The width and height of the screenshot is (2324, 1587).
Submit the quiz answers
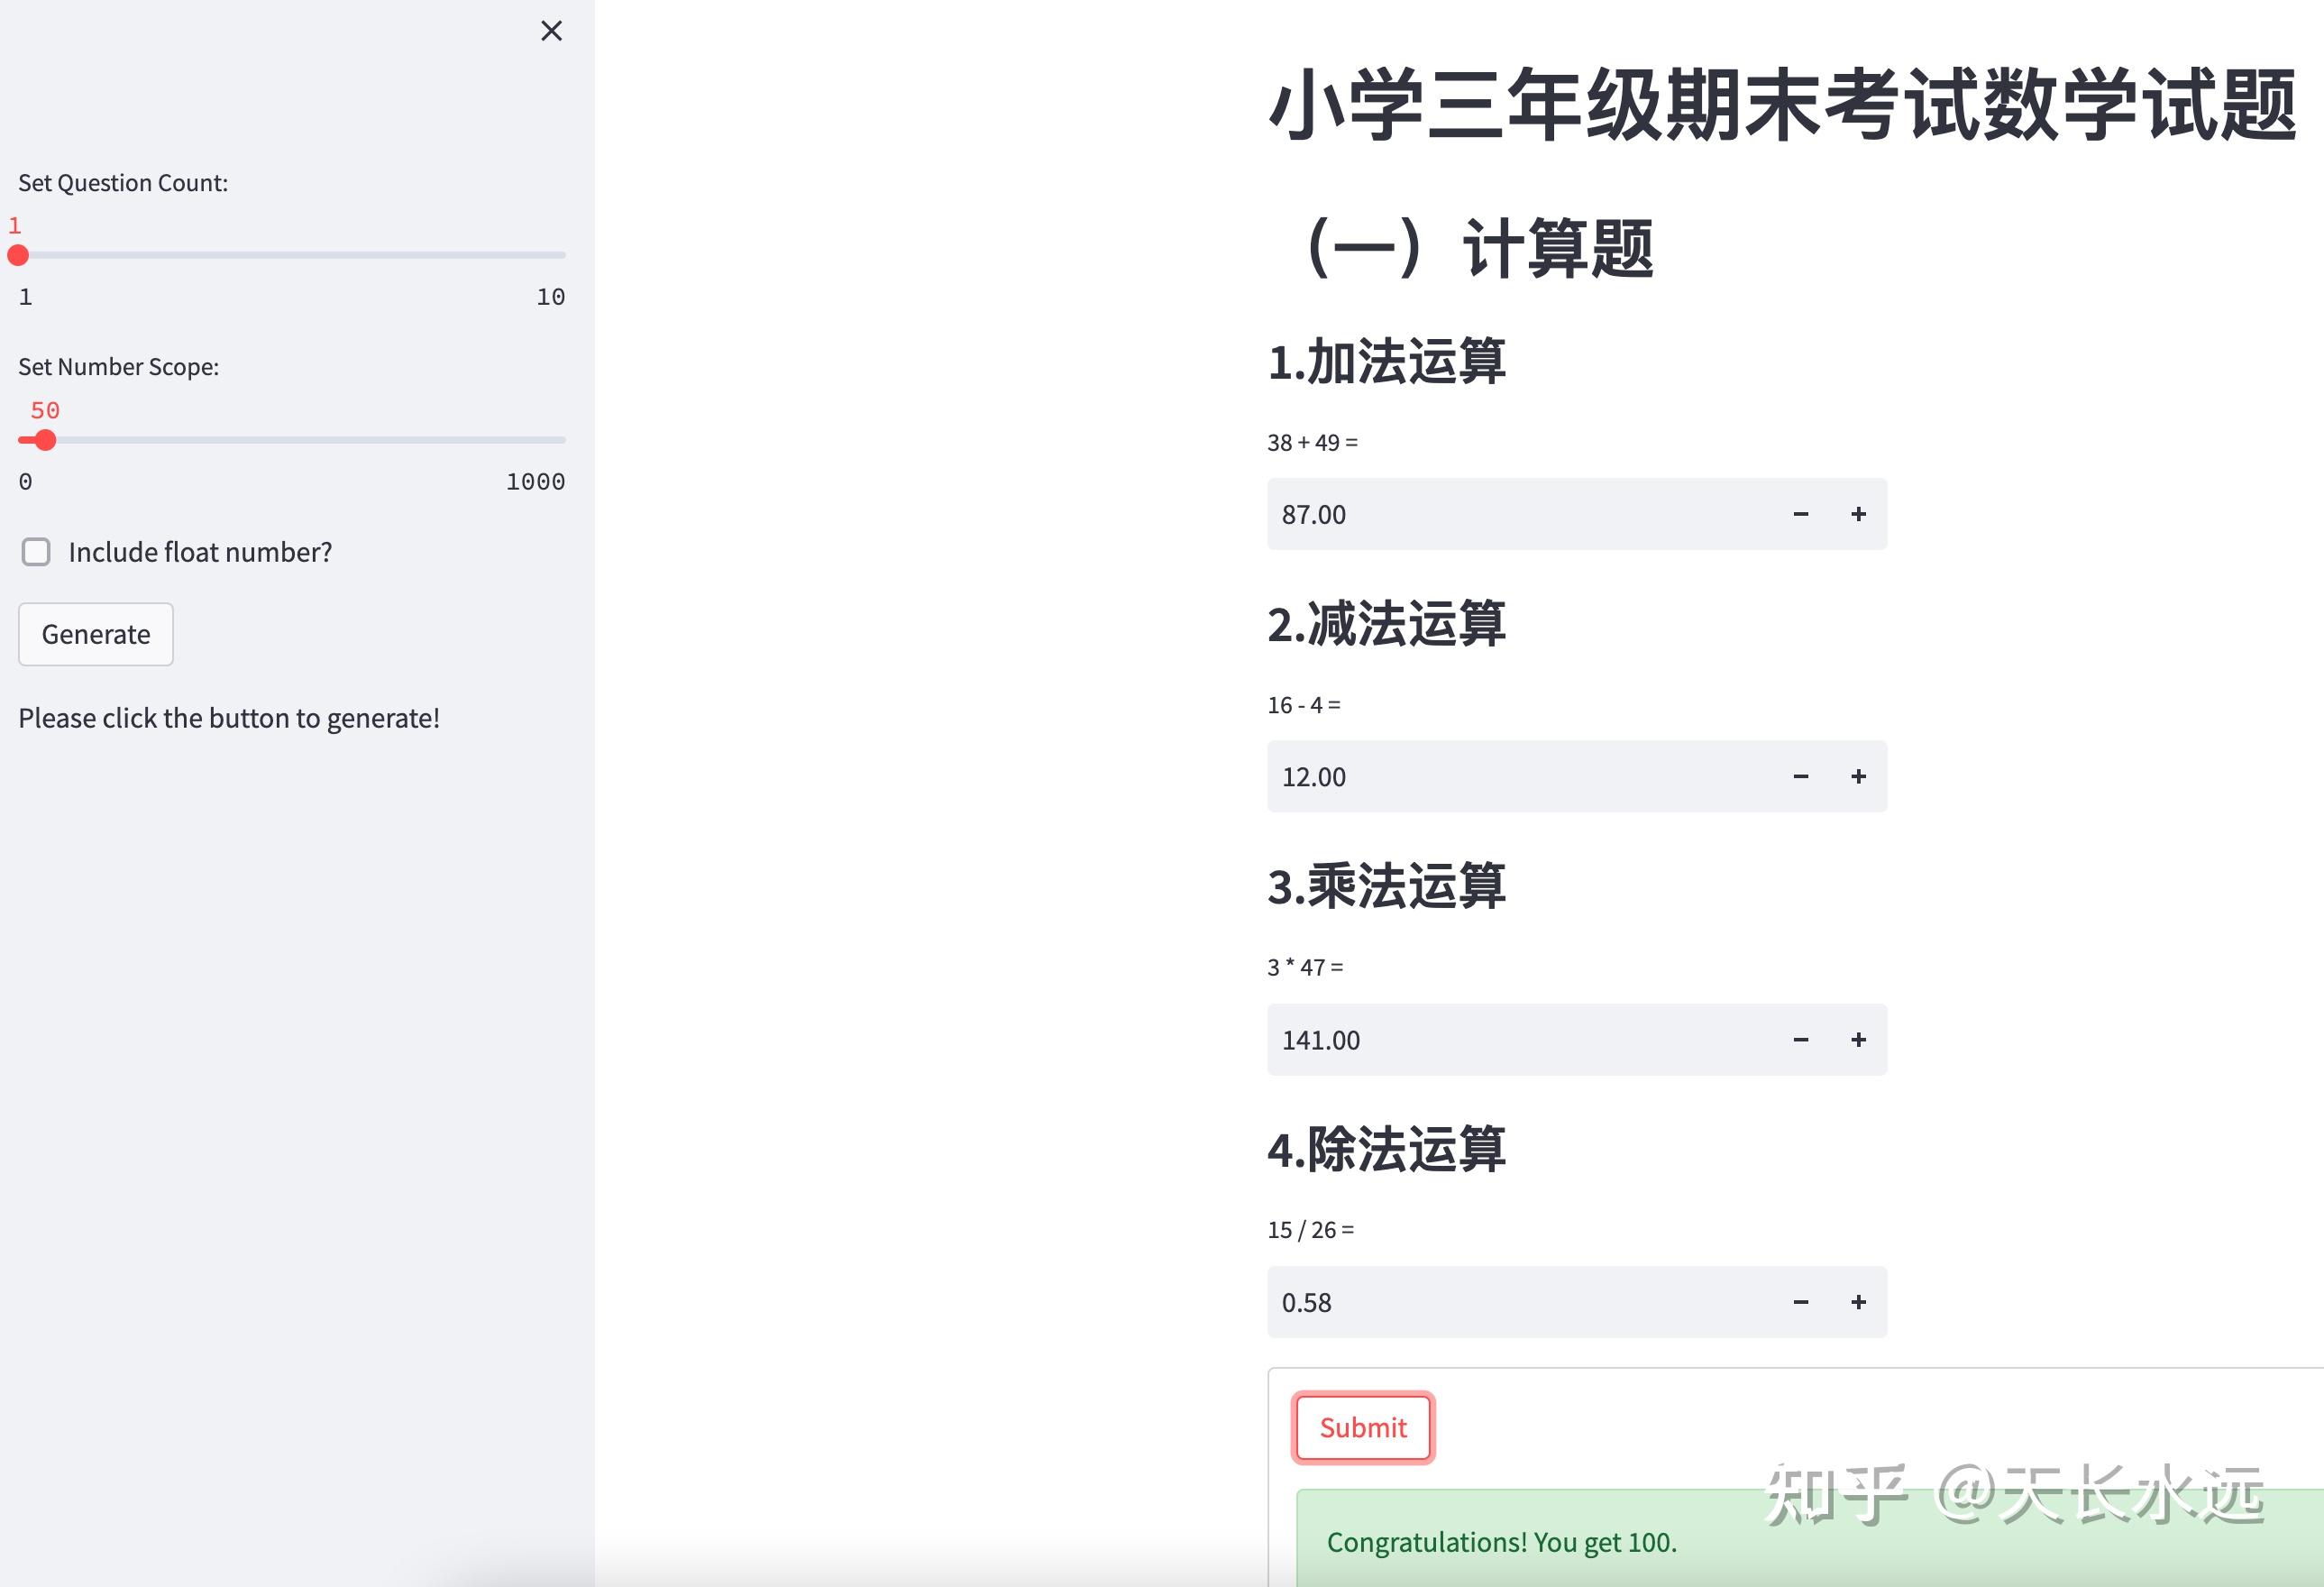[1362, 1428]
